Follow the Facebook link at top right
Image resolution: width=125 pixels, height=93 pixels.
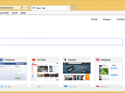(x=121, y=19)
